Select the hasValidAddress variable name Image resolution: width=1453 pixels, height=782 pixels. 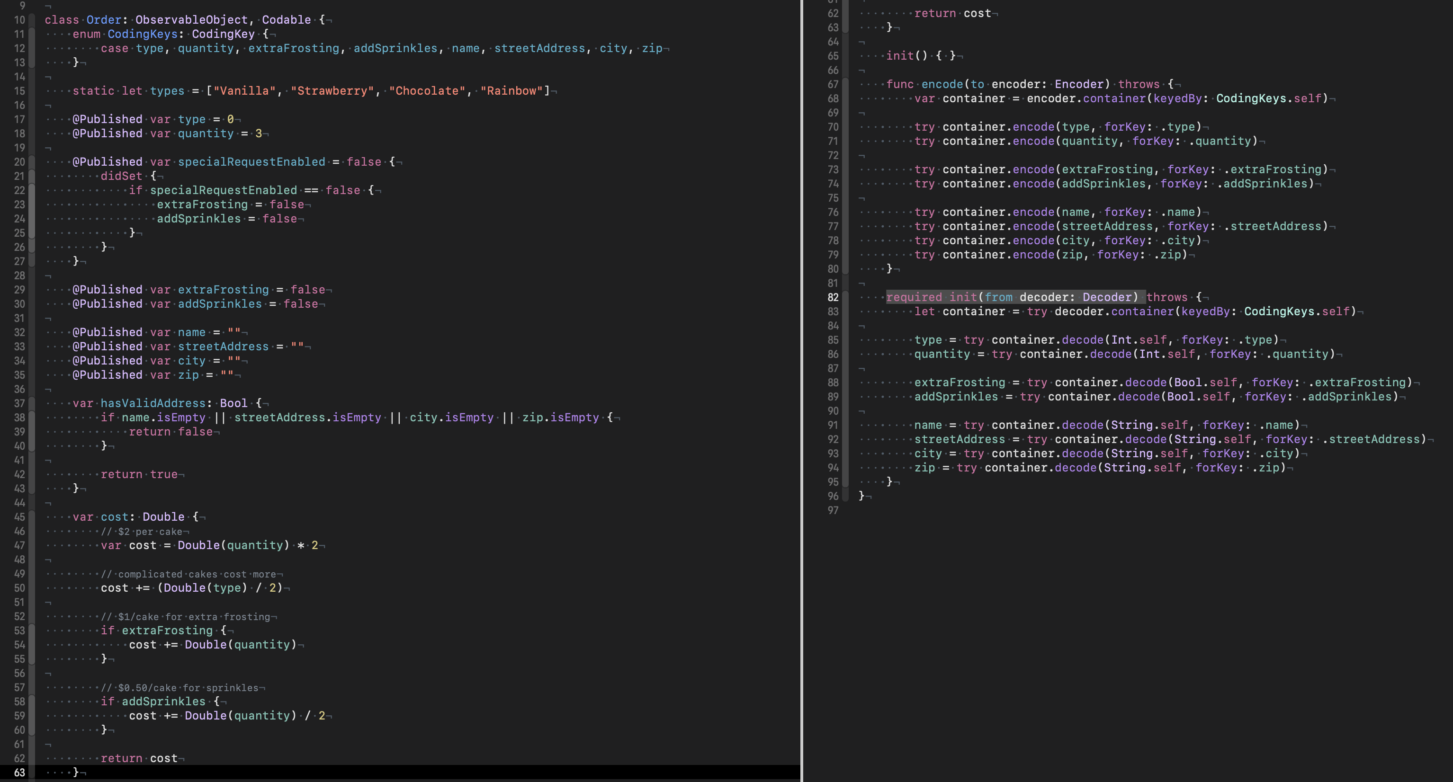[153, 402]
